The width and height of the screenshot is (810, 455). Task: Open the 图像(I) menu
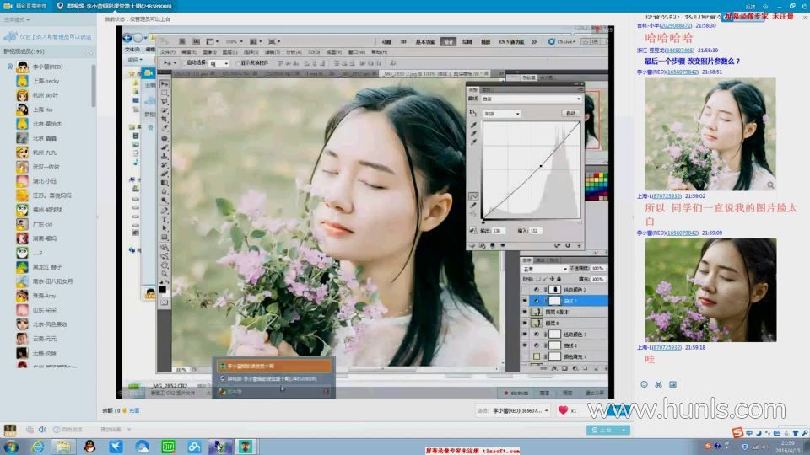(x=209, y=52)
